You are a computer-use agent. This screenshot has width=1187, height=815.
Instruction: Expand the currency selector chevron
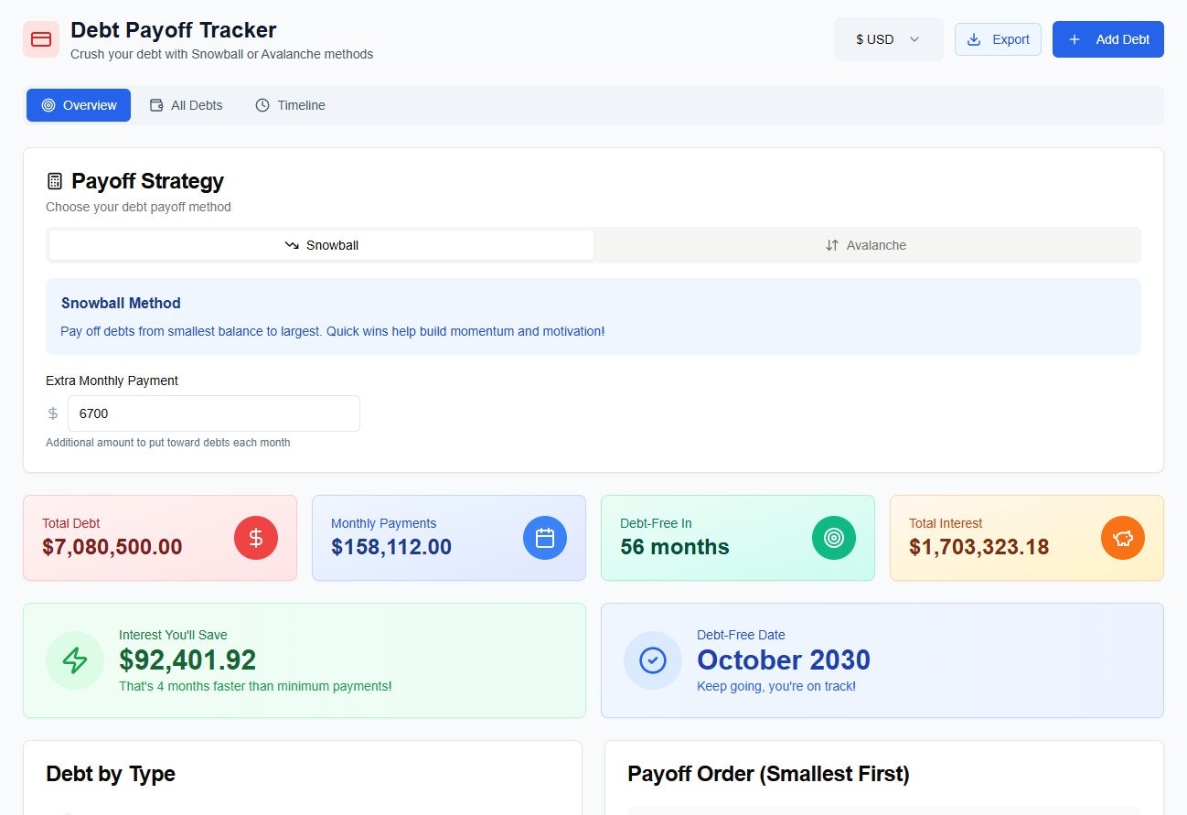pyautogui.click(x=914, y=39)
